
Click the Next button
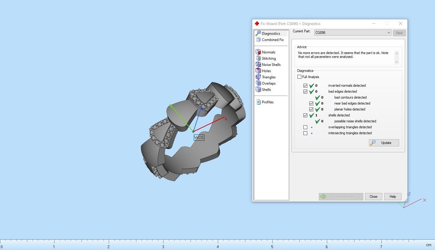pyautogui.click(x=399, y=33)
